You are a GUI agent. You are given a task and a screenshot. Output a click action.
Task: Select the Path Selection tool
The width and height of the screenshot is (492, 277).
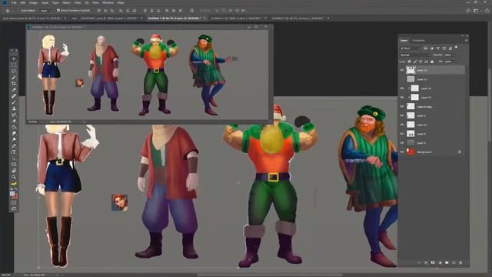coord(14,159)
